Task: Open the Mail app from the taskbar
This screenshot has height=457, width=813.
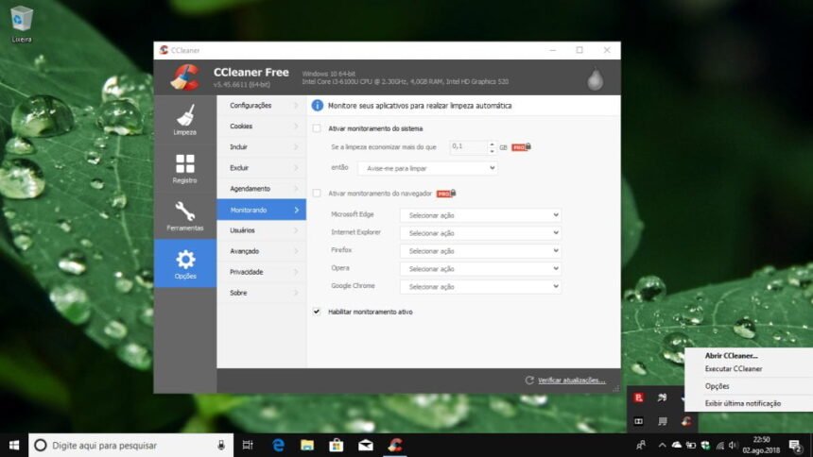Action: tap(366, 445)
